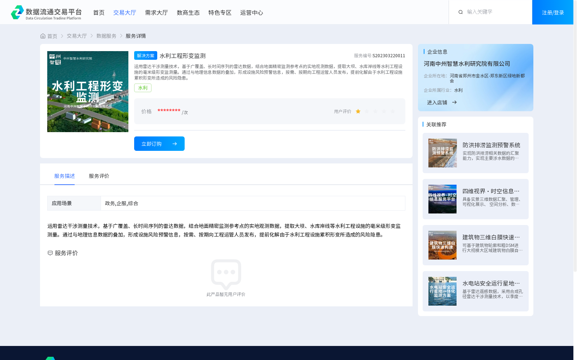Open 建筑物三维白膜快速构建 thumbnail
Viewport: 577px width, 360px height.
pos(442,245)
